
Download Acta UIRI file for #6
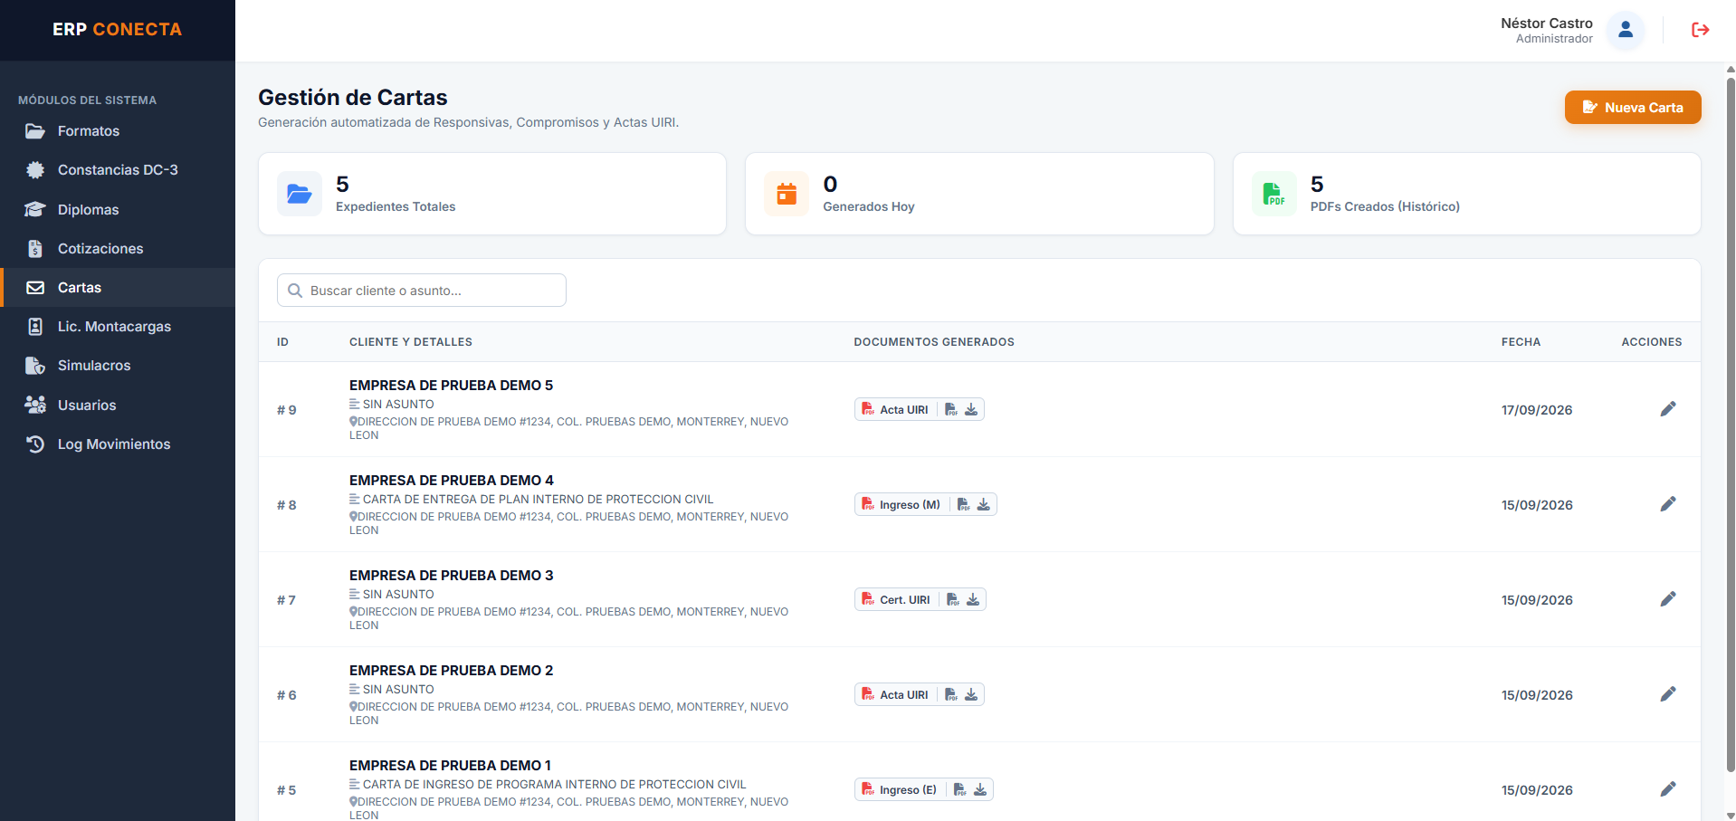(x=971, y=694)
